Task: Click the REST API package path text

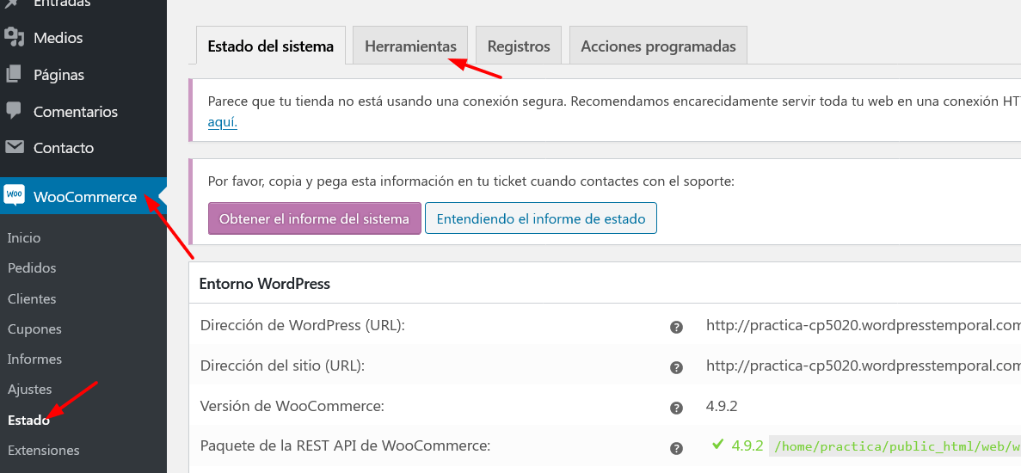Action: 895,446
